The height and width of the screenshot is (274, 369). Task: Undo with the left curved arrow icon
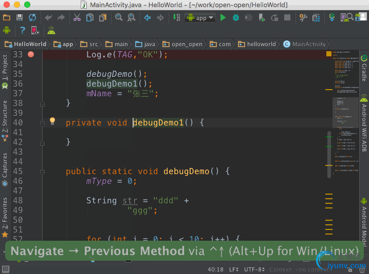[x=48, y=17]
